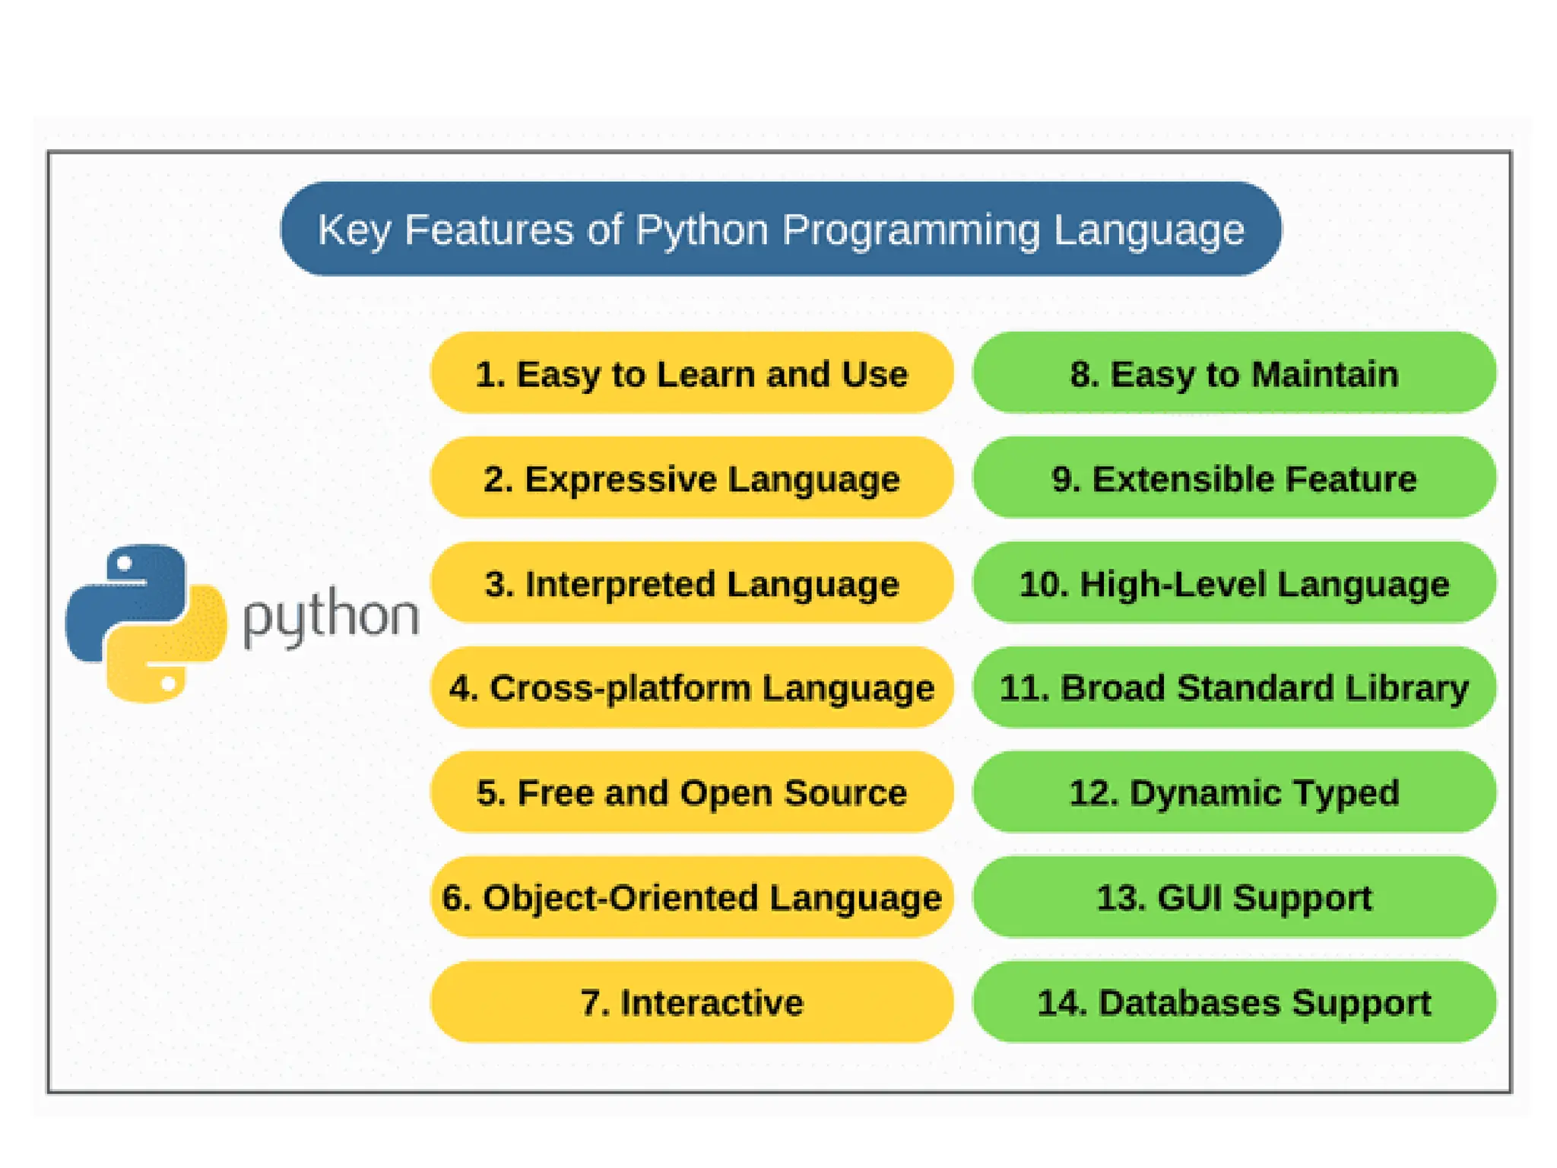Click the 7. Interactive yellow pill

tap(691, 1002)
